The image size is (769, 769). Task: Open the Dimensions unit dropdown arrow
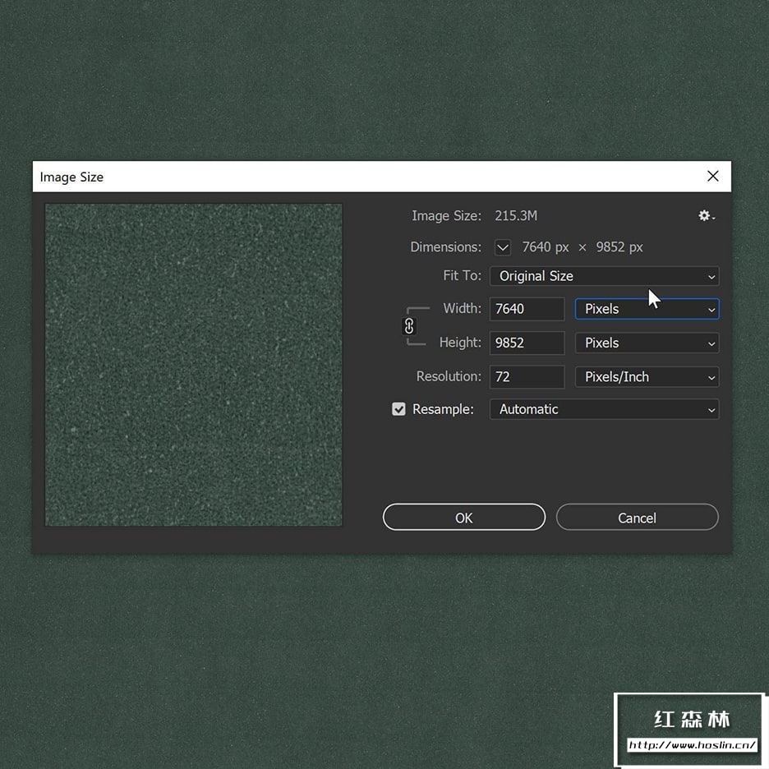coord(503,247)
